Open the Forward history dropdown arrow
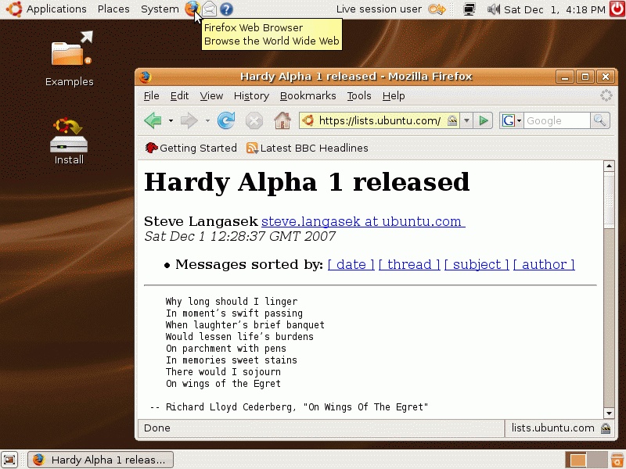Viewport: 626px width, 469px height. pyautogui.click(x=207, y=120)
